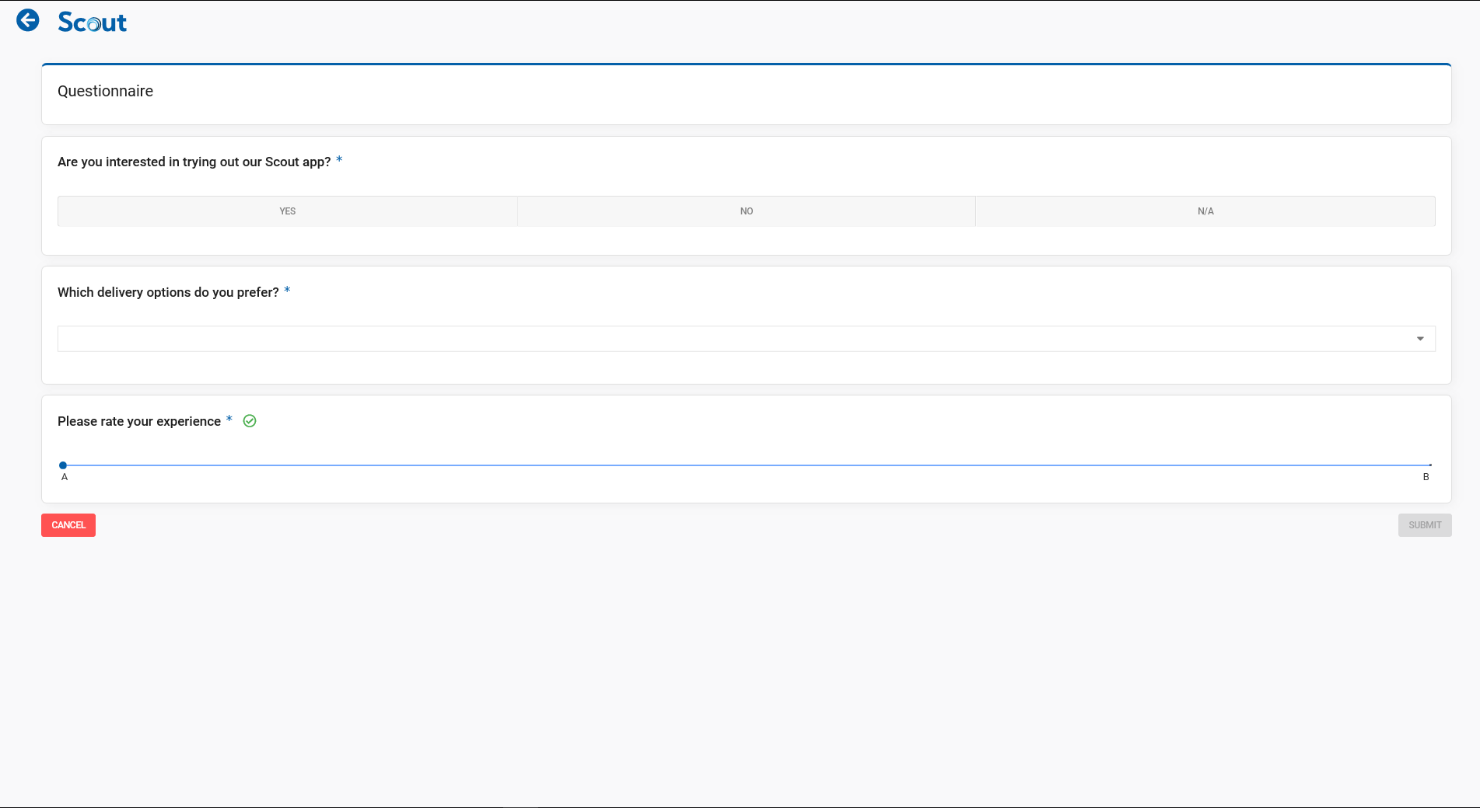This screenshot has width=1480, height=808.
Task: Select the YES answer option
Action: [x=288, y=211]
